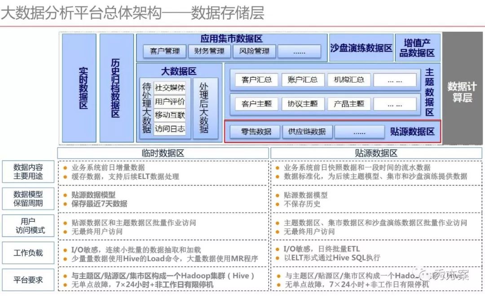
Task: Click the 机构汇总 box
Action: point(349,80)
